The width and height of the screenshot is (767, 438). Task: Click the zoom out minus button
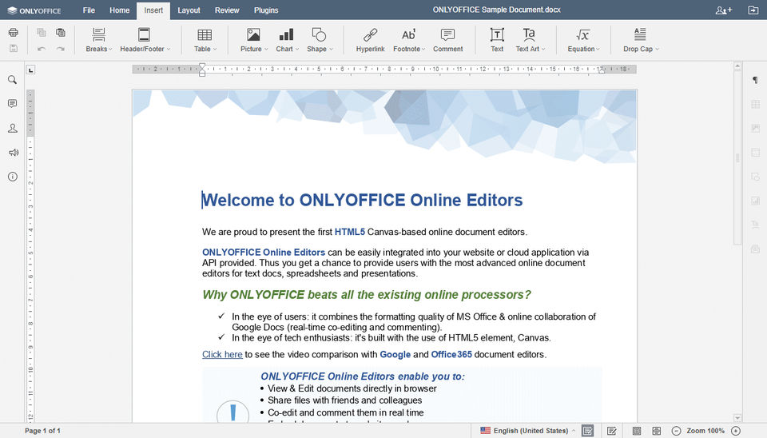coord(676,431)
